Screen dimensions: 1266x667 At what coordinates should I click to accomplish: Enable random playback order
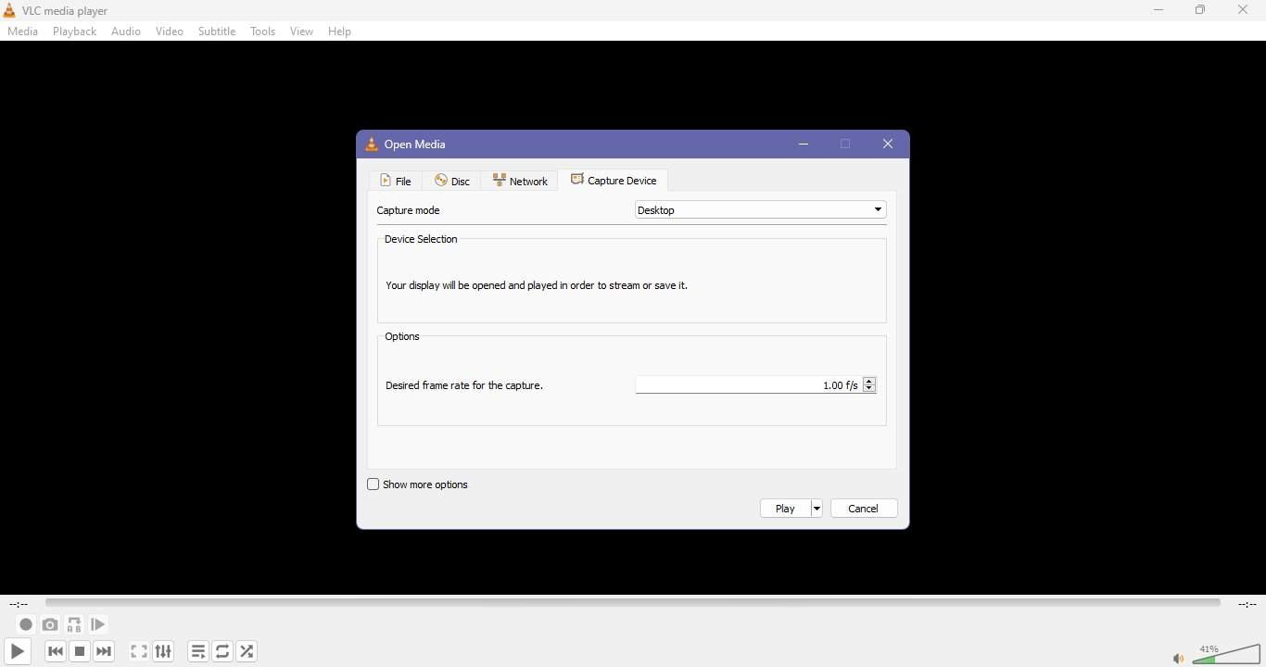(x=247, y=653)
